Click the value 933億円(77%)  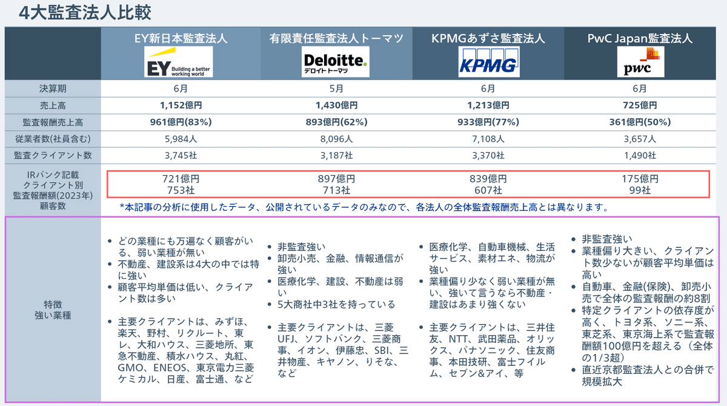(488, 122)
